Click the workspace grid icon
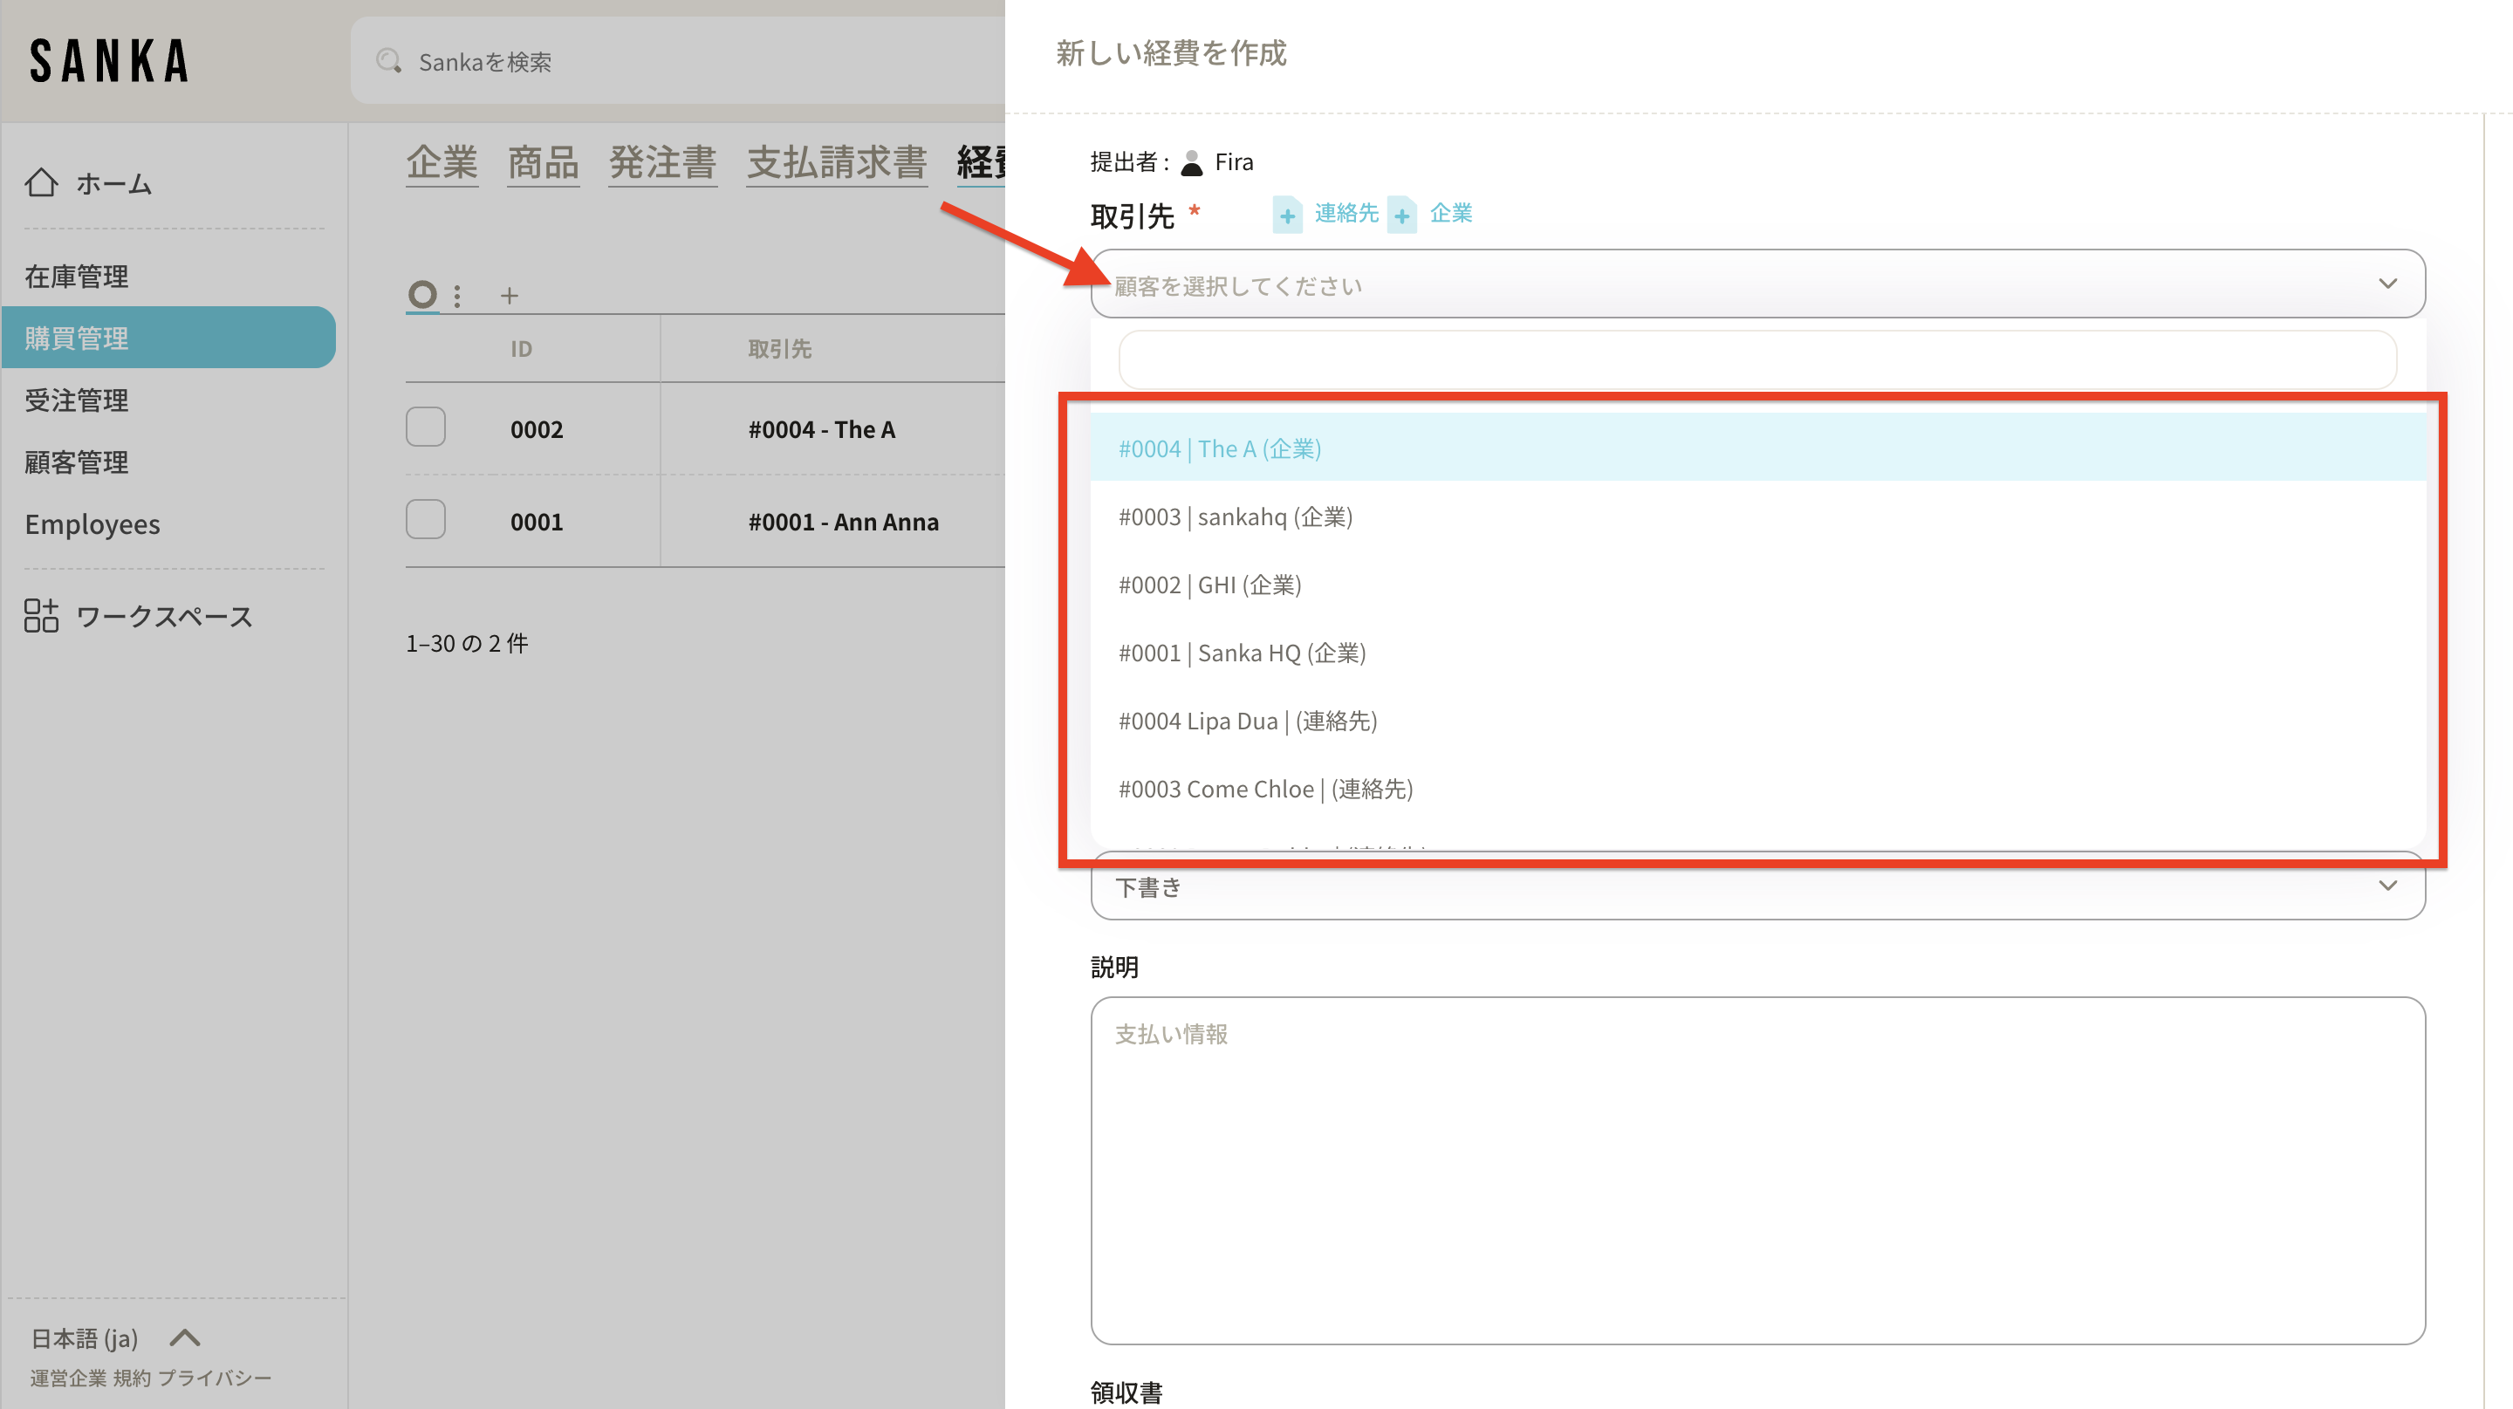Image resolution: width=2513 pixels, height=1409 pixels. (x=41, y=615)
